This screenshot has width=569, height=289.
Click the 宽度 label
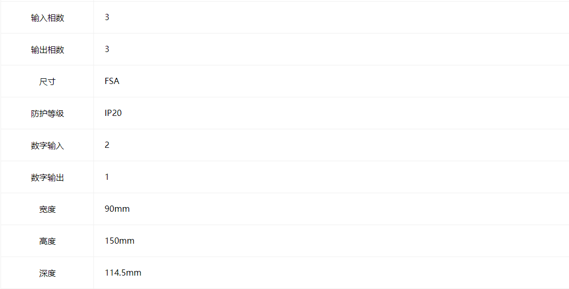pyautogui.click(x=47, y=209)
